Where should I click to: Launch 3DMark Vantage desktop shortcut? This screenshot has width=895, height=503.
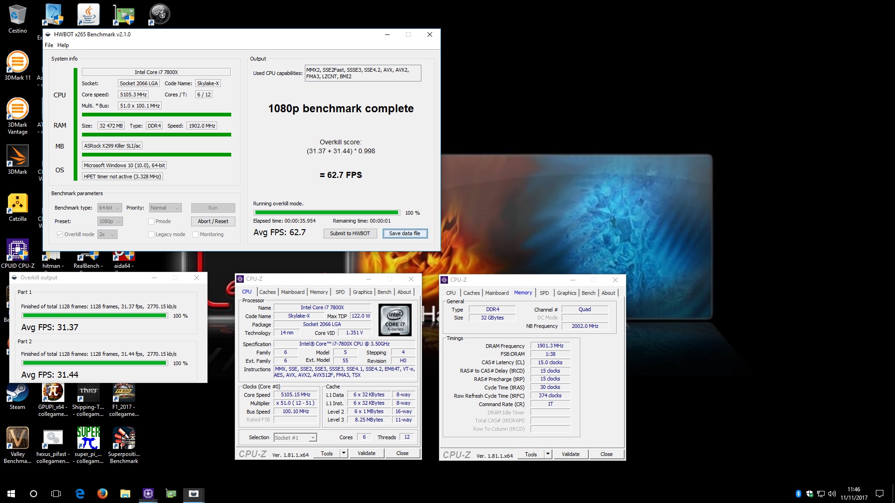coord(17,116)
